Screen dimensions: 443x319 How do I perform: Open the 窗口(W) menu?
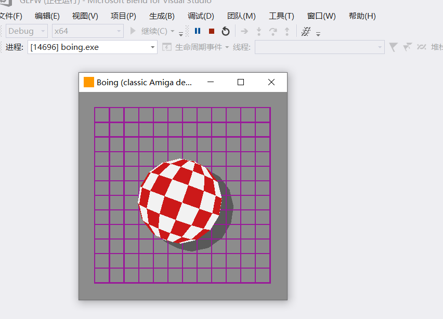[x=321, y=16]
